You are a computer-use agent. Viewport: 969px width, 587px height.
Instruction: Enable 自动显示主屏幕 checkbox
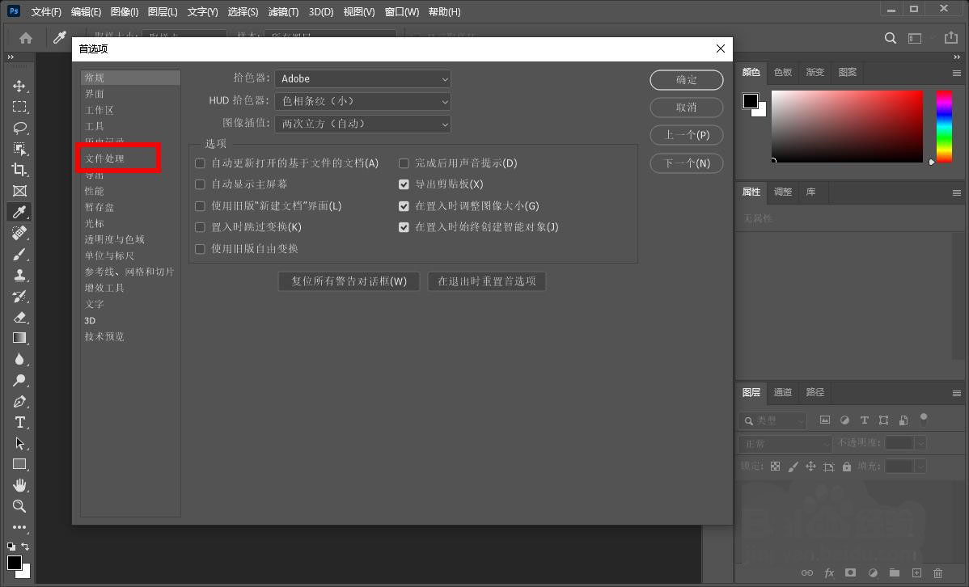pyautogui.click(x=200, y=184)
